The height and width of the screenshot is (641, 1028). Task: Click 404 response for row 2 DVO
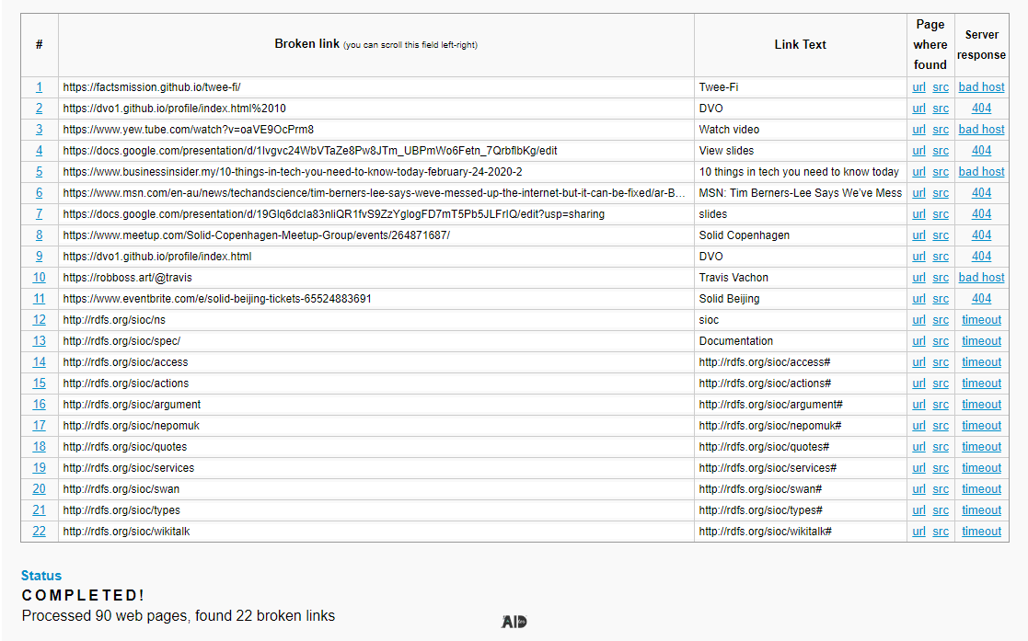[x=981, y=109]
